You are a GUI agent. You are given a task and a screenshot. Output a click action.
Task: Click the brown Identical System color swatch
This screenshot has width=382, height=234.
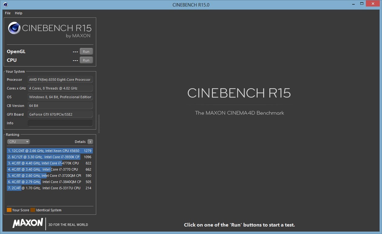pyautogui.click(x=33, y=210)
